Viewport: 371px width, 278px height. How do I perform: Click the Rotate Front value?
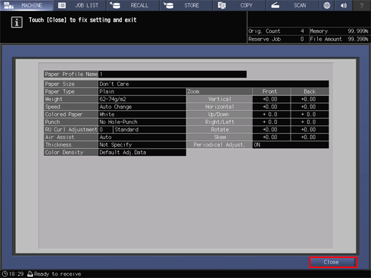coord(271,130)
